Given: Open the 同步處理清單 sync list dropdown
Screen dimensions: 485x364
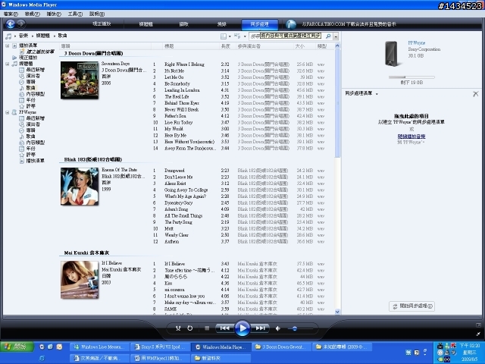Looking at the screenshot, I should pos(377,94).
